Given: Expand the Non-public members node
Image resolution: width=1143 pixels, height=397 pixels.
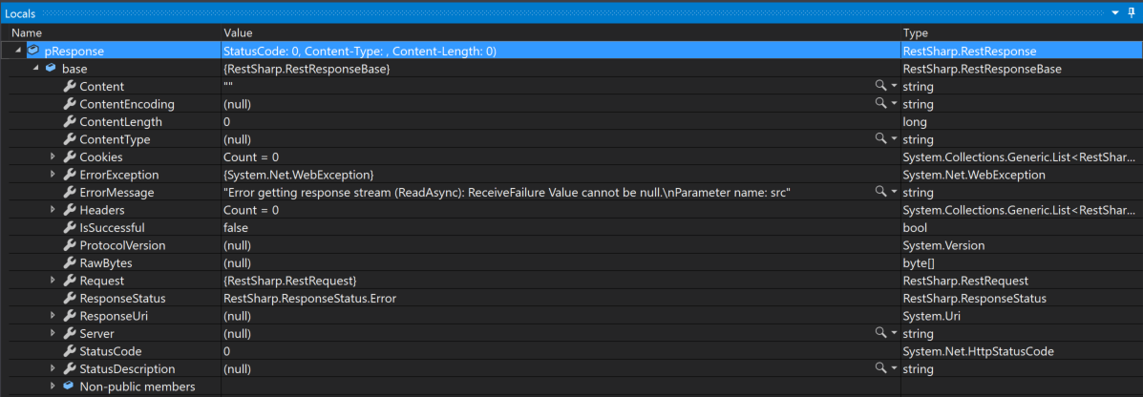Looking at the screenshot, I should pyautogui.click(x=53, y=387).
